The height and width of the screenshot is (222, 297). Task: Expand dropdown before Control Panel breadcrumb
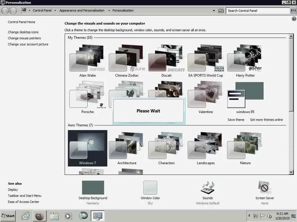29,11
